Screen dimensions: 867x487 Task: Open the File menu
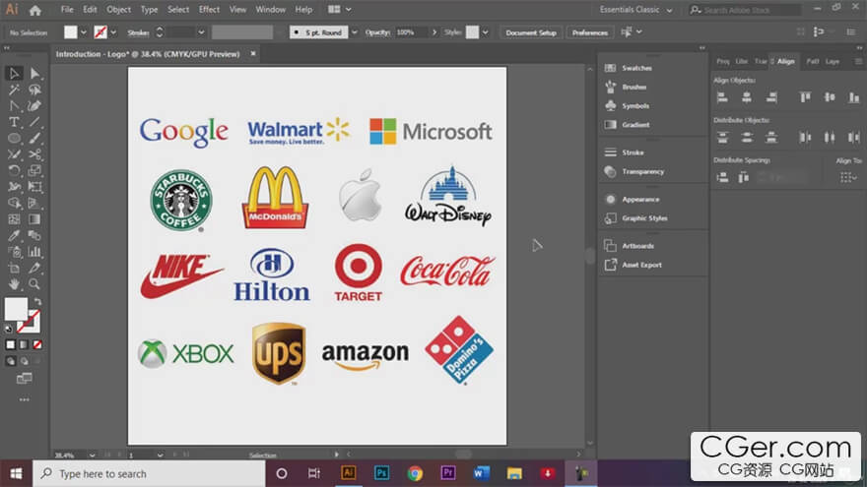[x=67, y=10]
